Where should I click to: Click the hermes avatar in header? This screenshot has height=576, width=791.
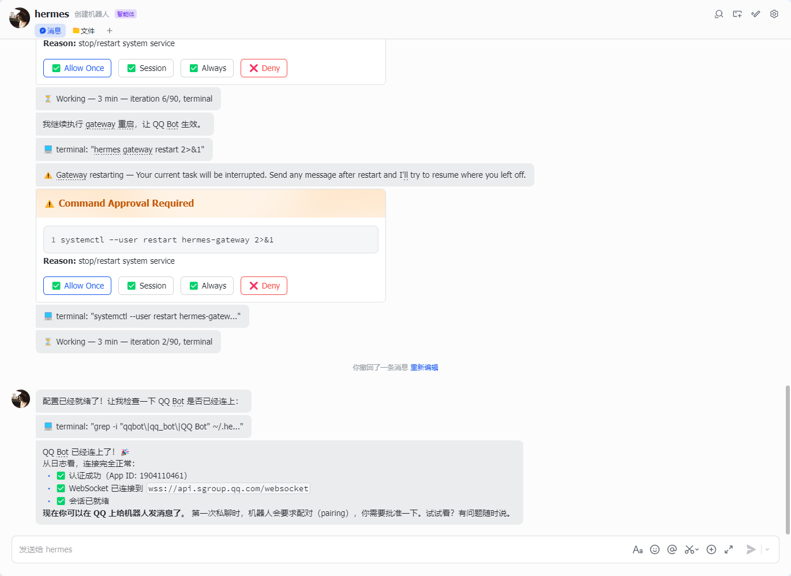point(20,18)
